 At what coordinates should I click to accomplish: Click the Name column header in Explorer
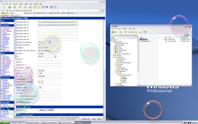coord(148,38)
